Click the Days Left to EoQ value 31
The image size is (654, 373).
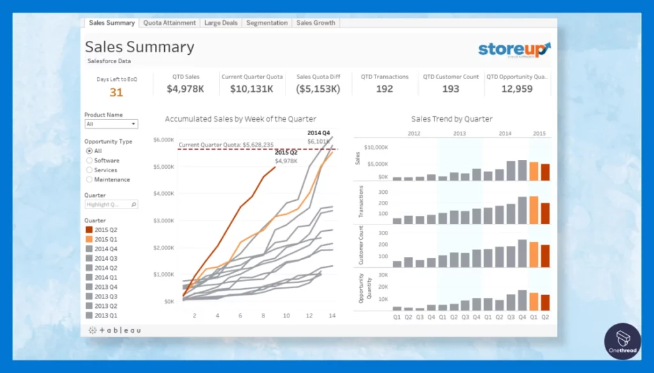click(x=116, y=92)
